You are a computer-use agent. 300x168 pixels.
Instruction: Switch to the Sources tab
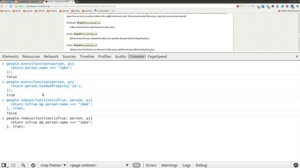[69, 56]
